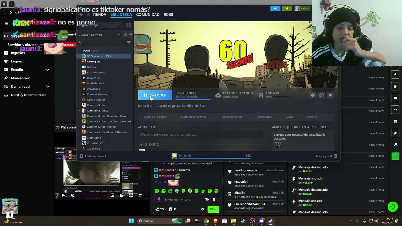Screen dimensions: 402x226
Task: Open Kick broadcast signal panel icon
Action: tap(395, 110)
